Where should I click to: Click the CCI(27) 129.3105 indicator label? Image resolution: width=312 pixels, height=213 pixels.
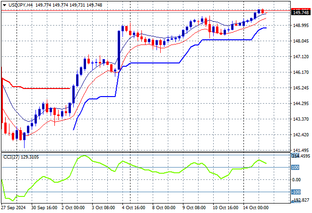click(x=21, y=157)
